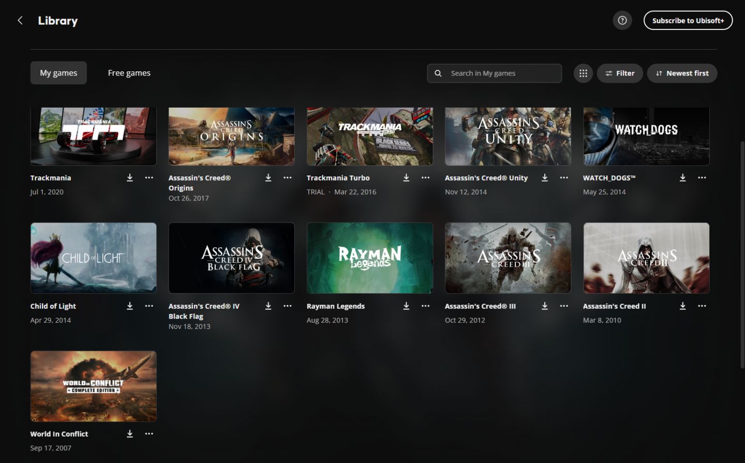Open the World in Conflict cover thumbnail

(x=94, y=386)
